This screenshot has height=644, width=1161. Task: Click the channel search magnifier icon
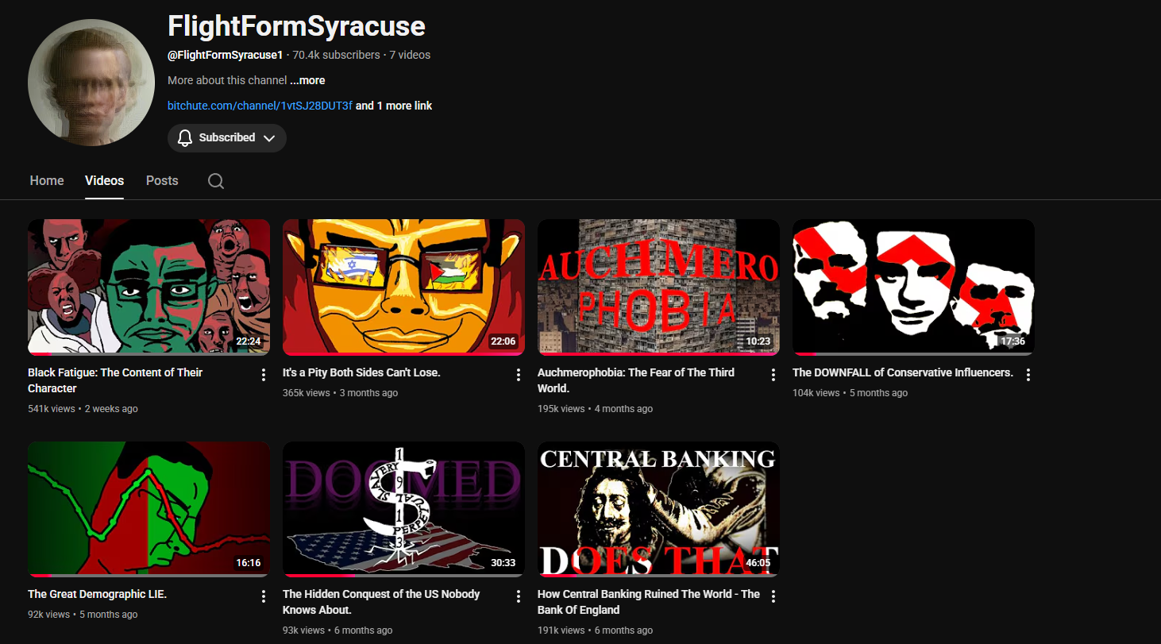[x=216, y=181]
